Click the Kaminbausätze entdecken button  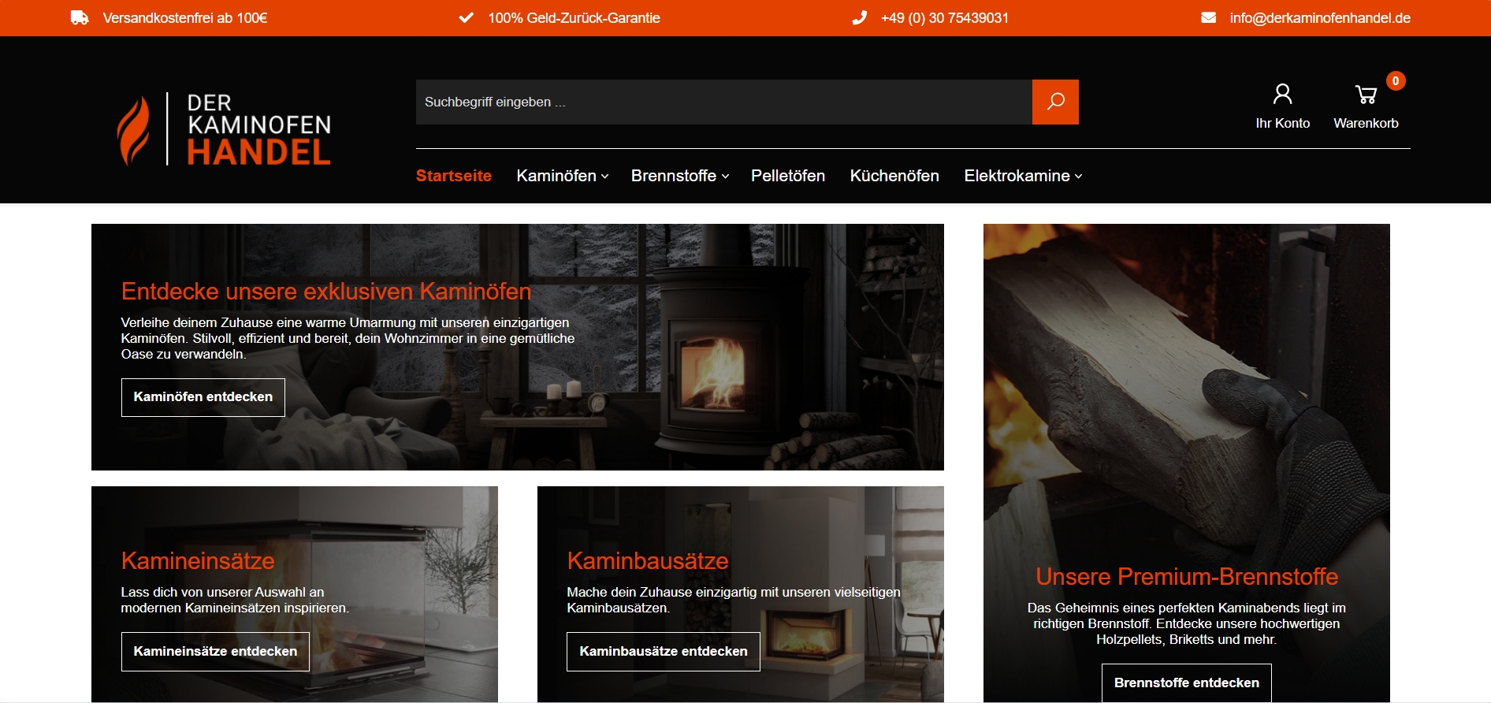(x=664, y=652)
